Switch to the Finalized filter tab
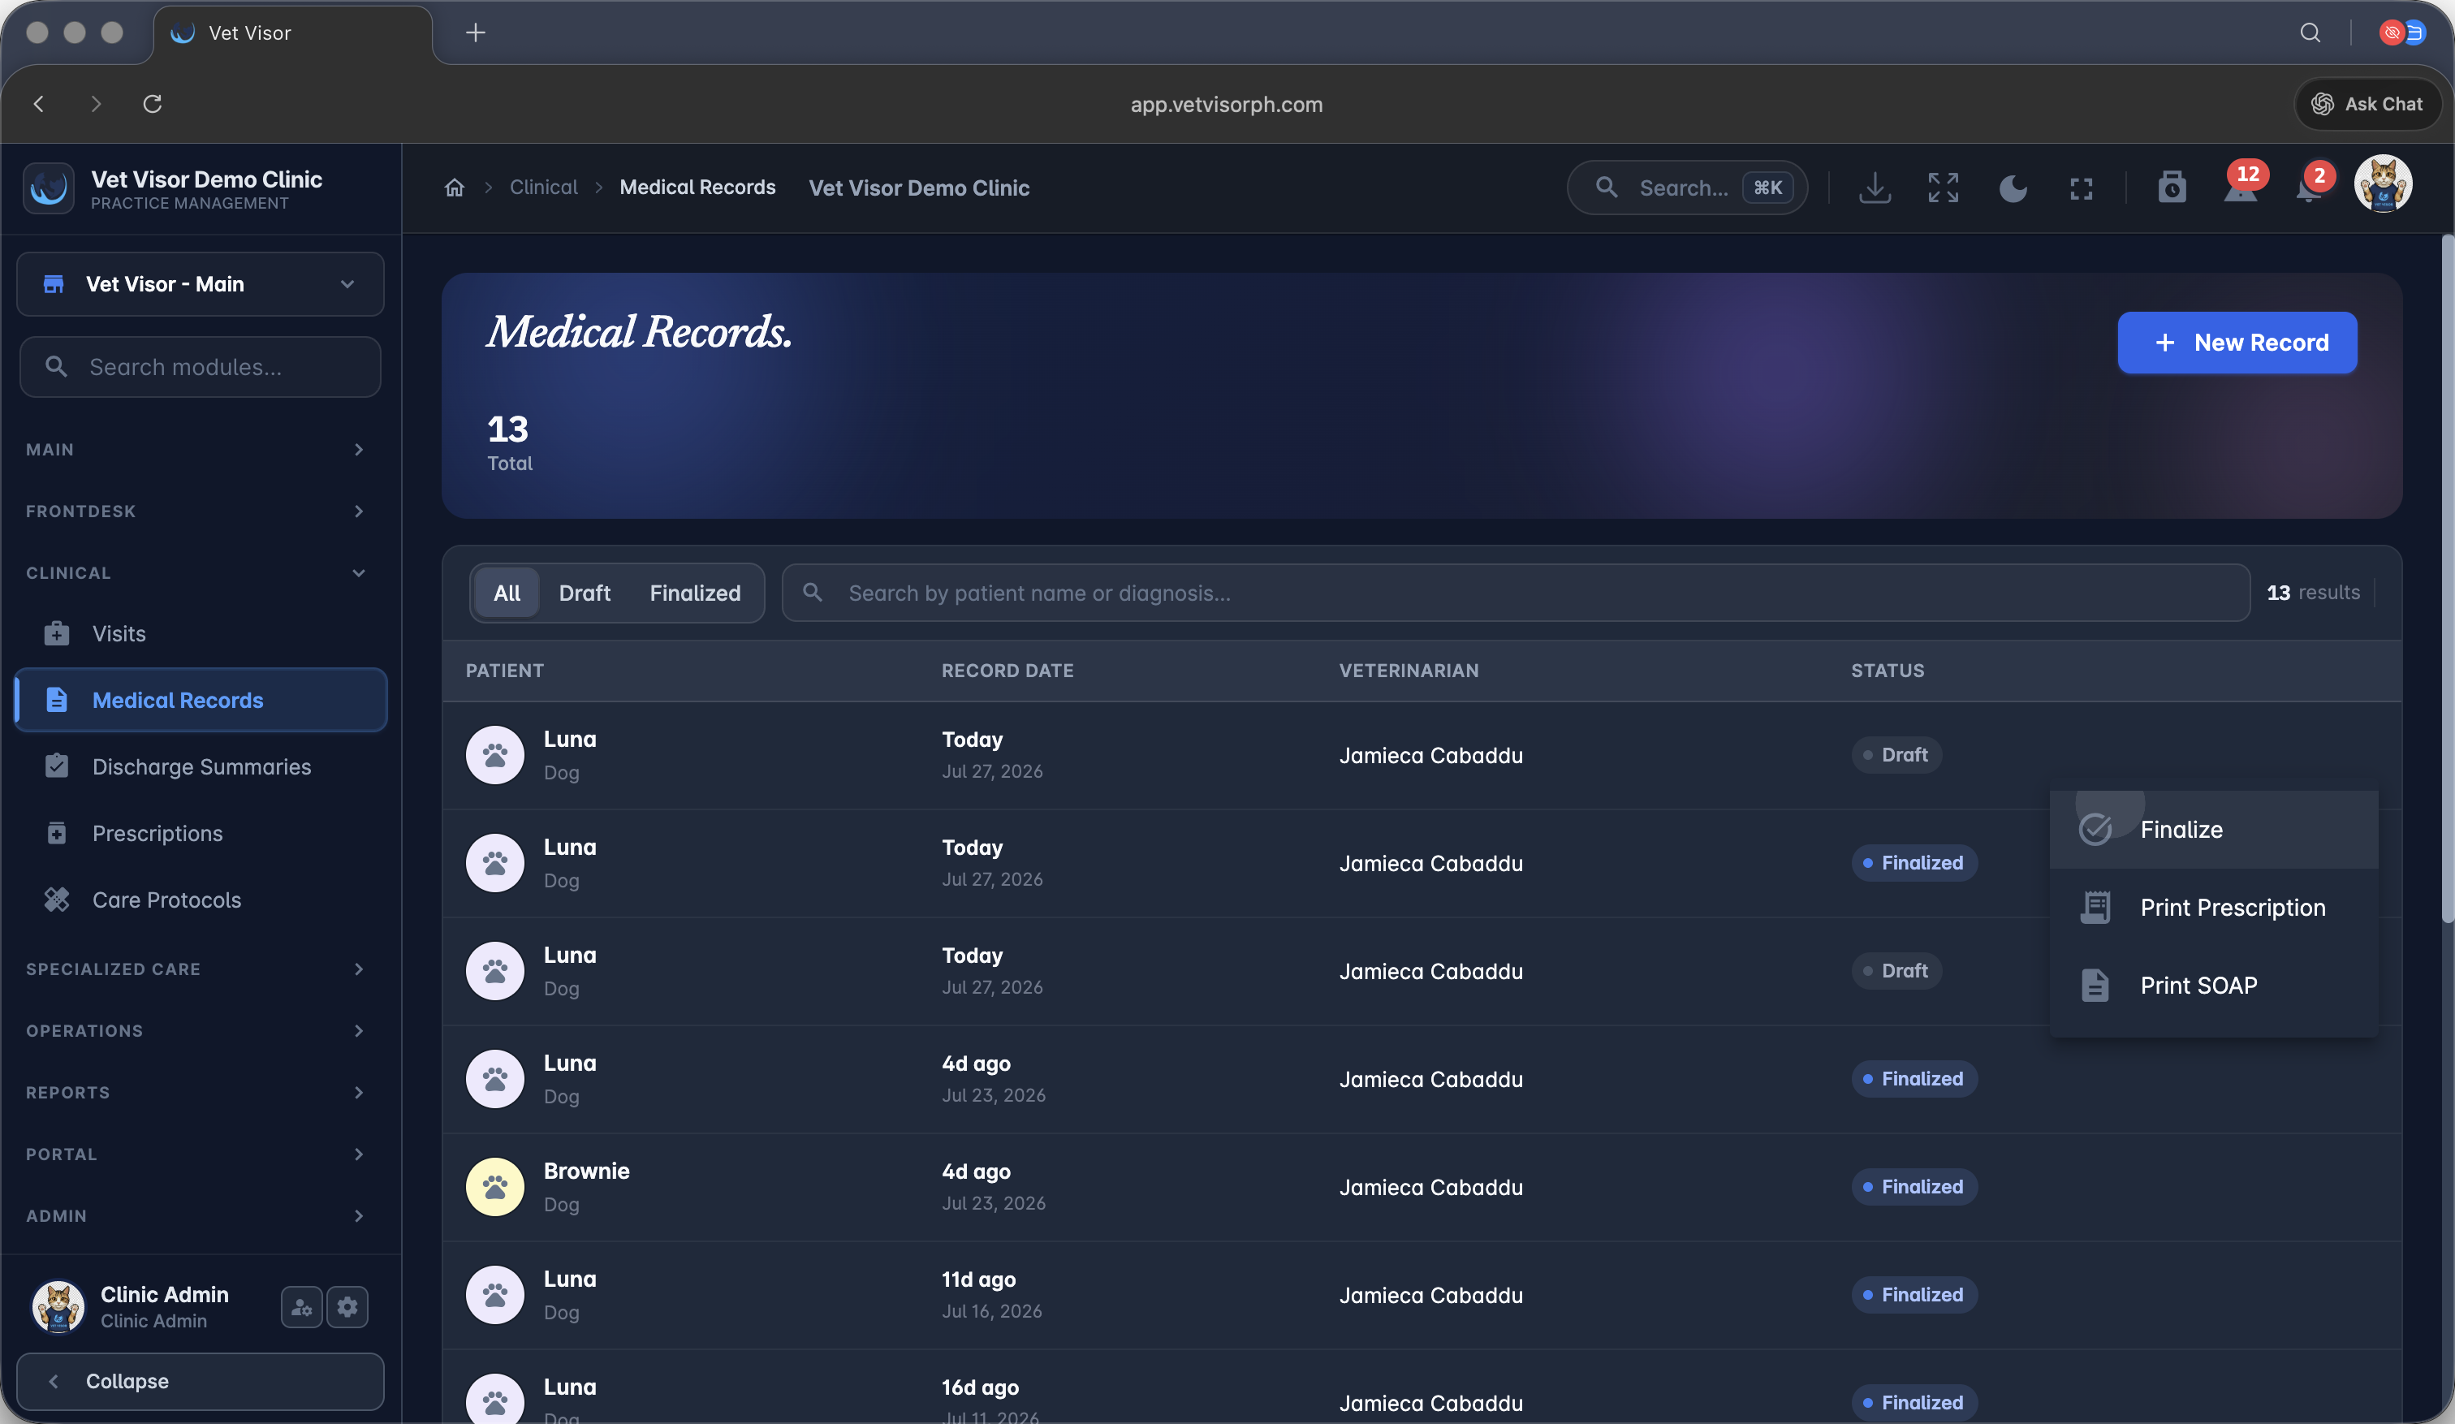The height and width of the screenshot is (1424, 2455). tap(695, 592)
